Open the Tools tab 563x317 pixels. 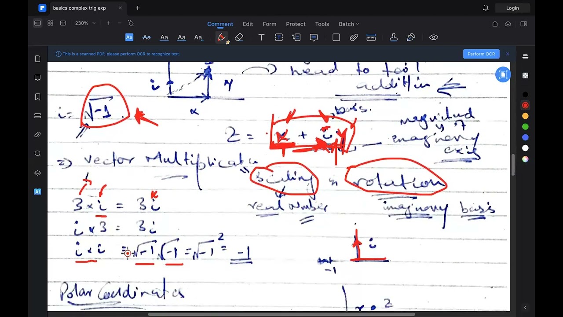coord(322,24)
